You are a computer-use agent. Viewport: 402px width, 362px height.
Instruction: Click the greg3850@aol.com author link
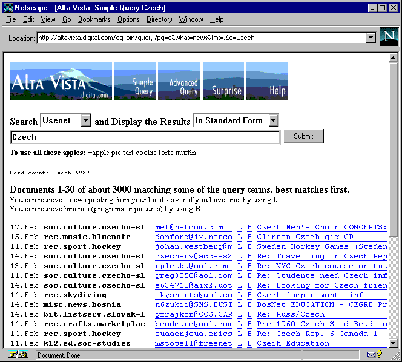[x=194, y=276]
